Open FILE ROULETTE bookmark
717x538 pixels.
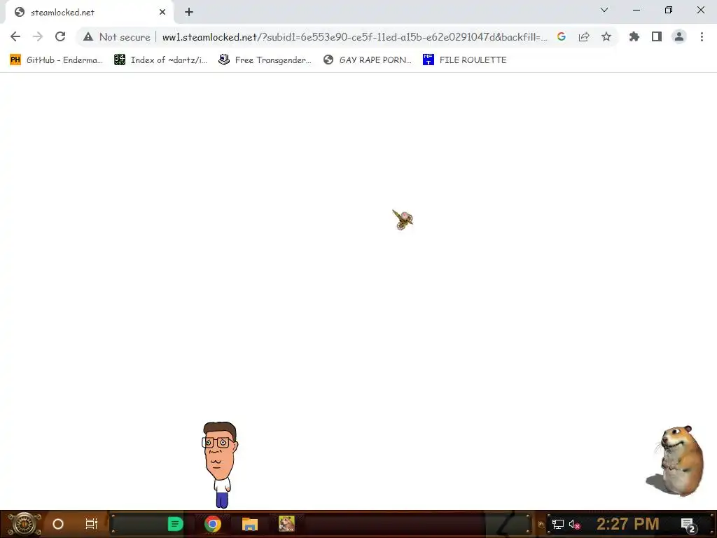465,60
